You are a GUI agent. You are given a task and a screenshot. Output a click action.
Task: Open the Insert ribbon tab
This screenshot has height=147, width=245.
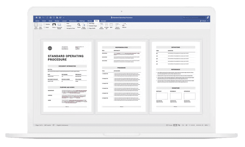44,21
